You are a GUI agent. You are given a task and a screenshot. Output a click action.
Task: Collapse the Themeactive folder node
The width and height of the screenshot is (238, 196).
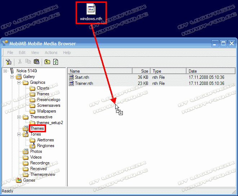[x=19, y=117]
